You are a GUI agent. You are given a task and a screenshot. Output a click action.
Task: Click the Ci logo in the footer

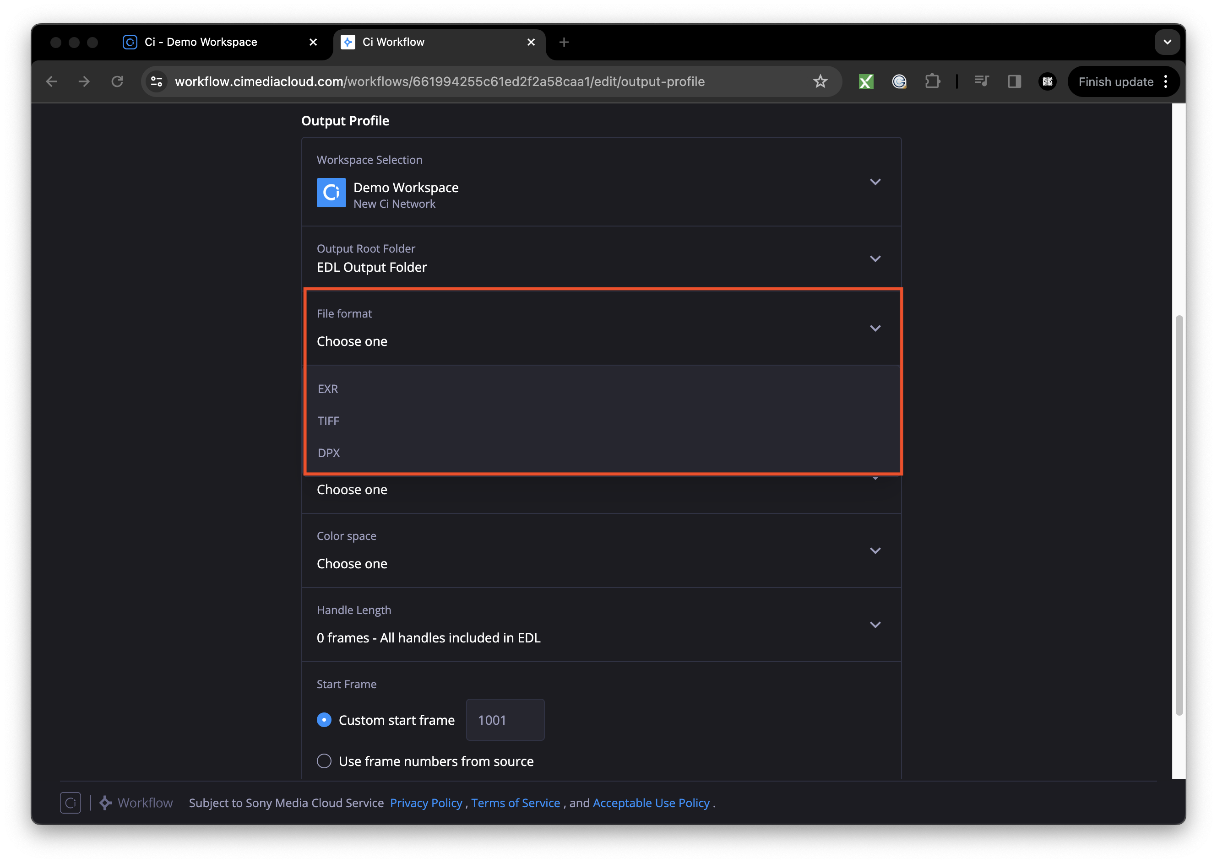70,803
